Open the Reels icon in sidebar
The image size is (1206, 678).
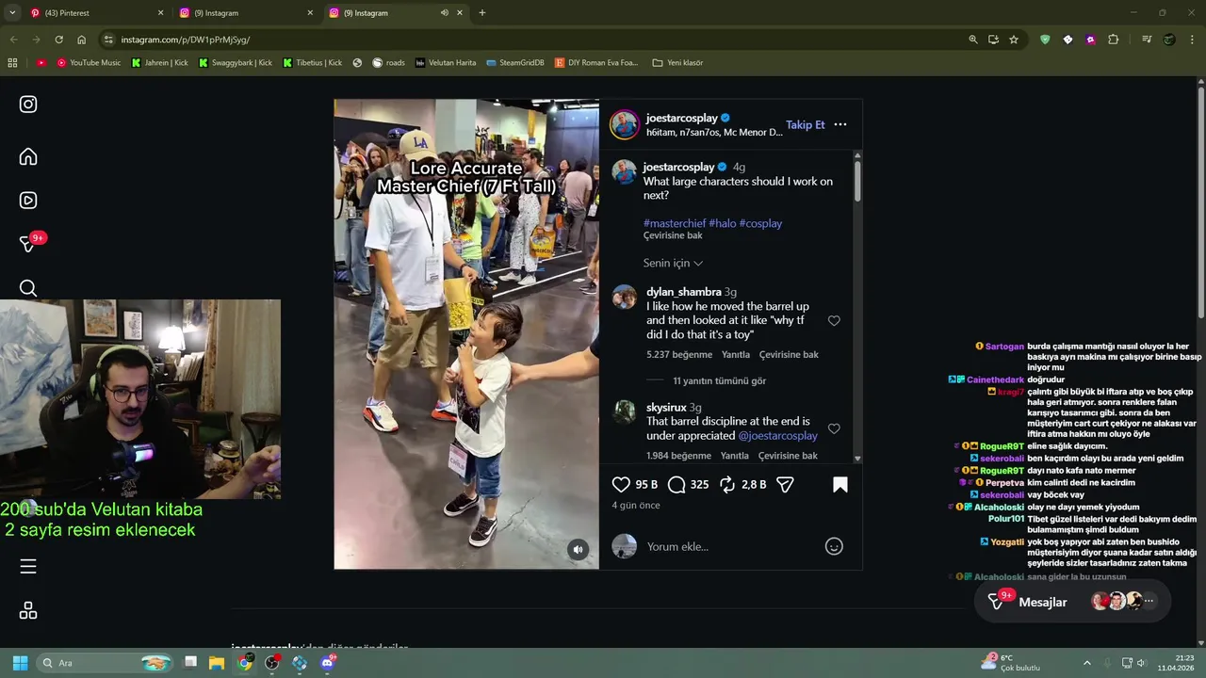(x=28, y=200)
